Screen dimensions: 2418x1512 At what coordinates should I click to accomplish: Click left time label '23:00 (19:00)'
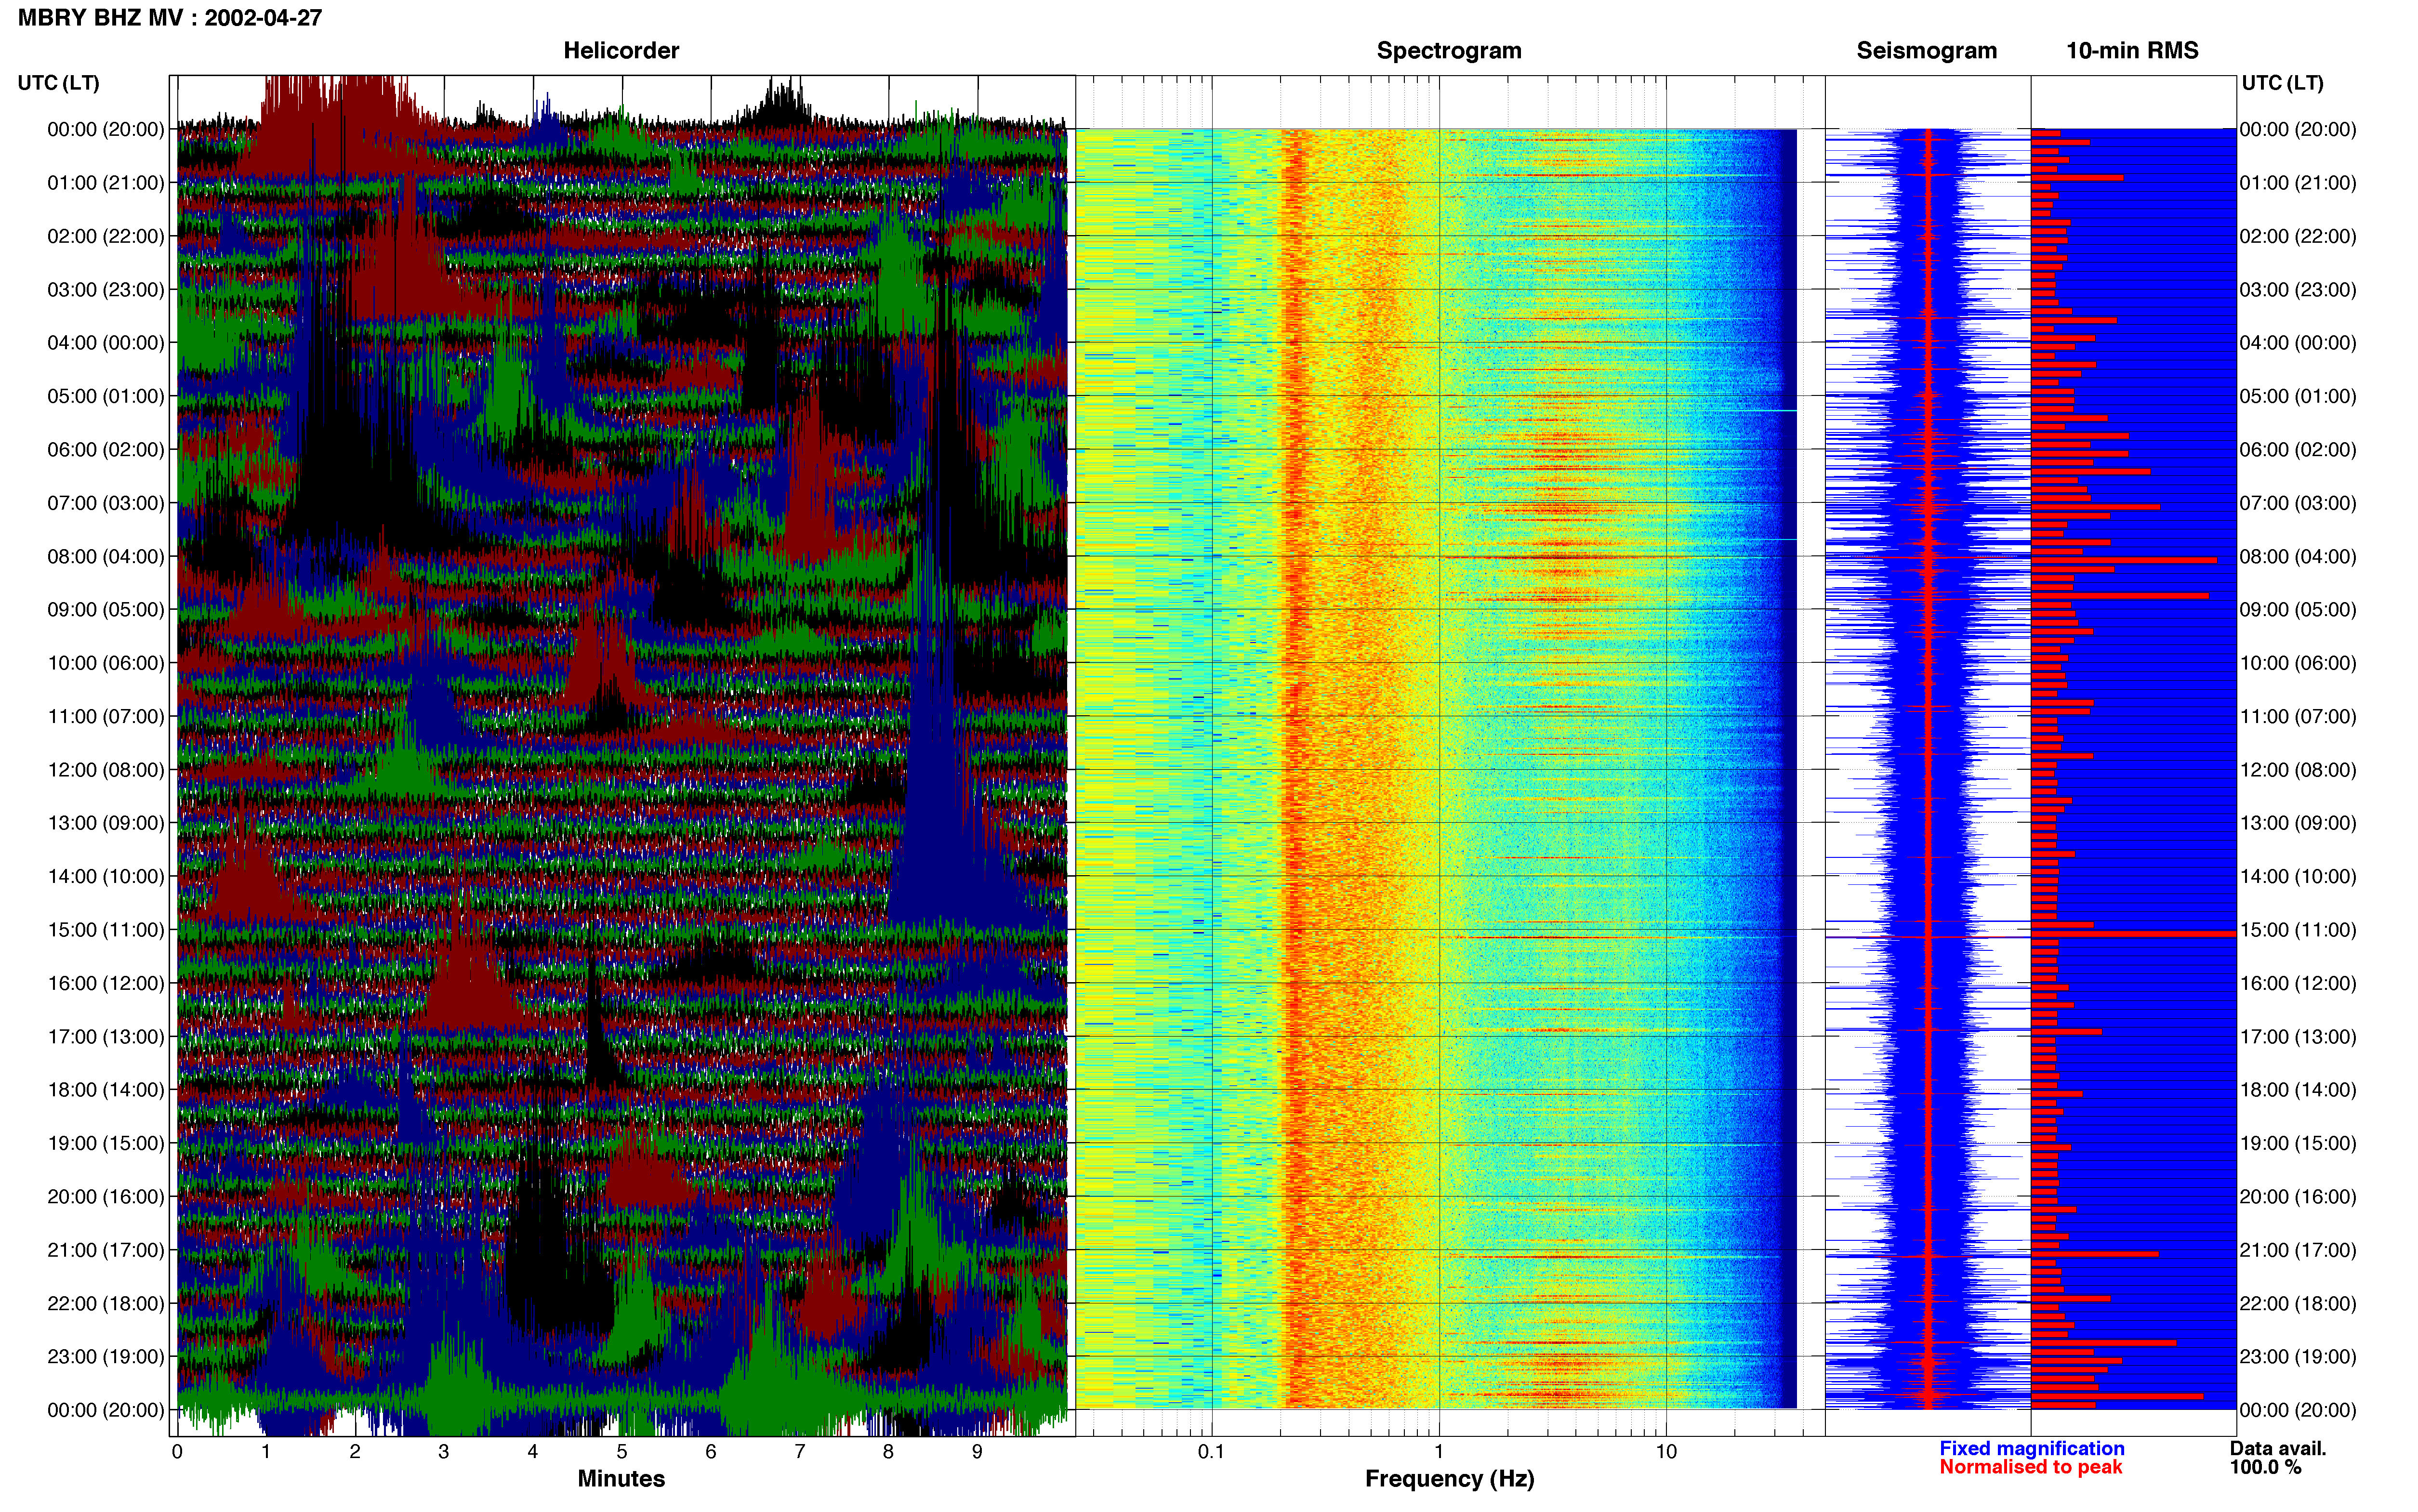coord(106,1357)
